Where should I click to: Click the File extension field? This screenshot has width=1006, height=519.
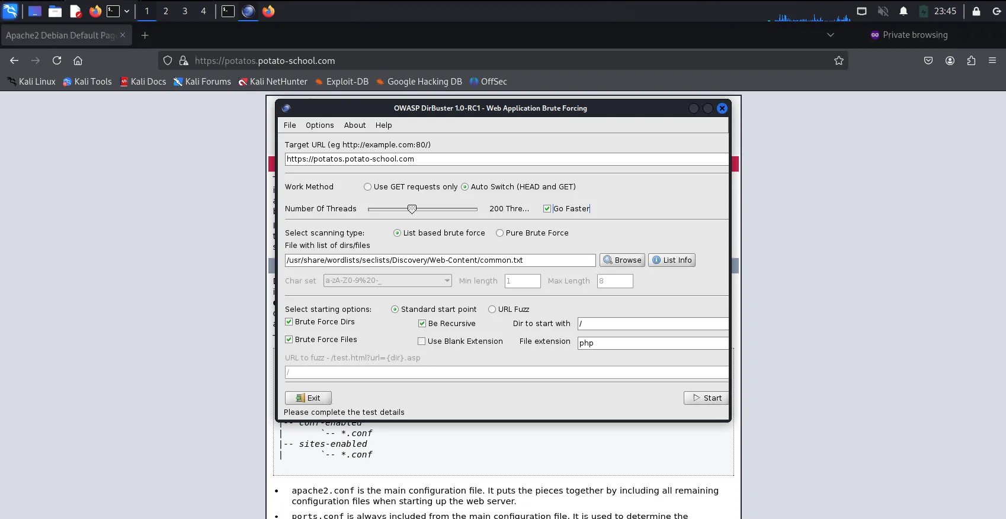(653, 343)
